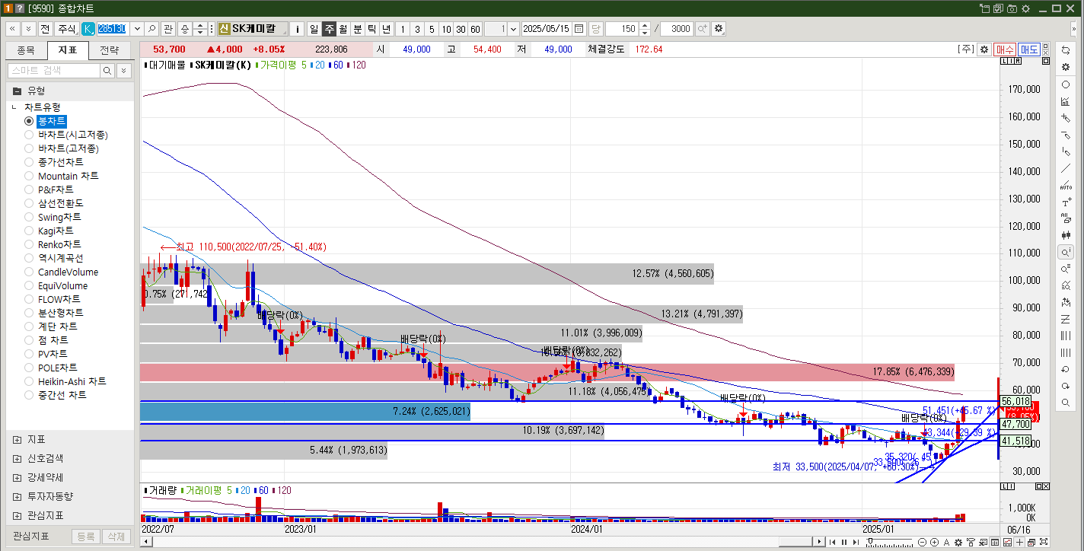This screenshot has height=551, width=1084.
Task: Open the period count dropdown
Action: point(513,29)
